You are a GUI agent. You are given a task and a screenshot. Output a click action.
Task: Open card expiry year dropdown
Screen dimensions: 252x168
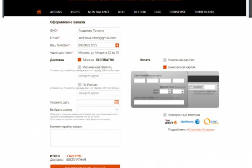(178, 91)
